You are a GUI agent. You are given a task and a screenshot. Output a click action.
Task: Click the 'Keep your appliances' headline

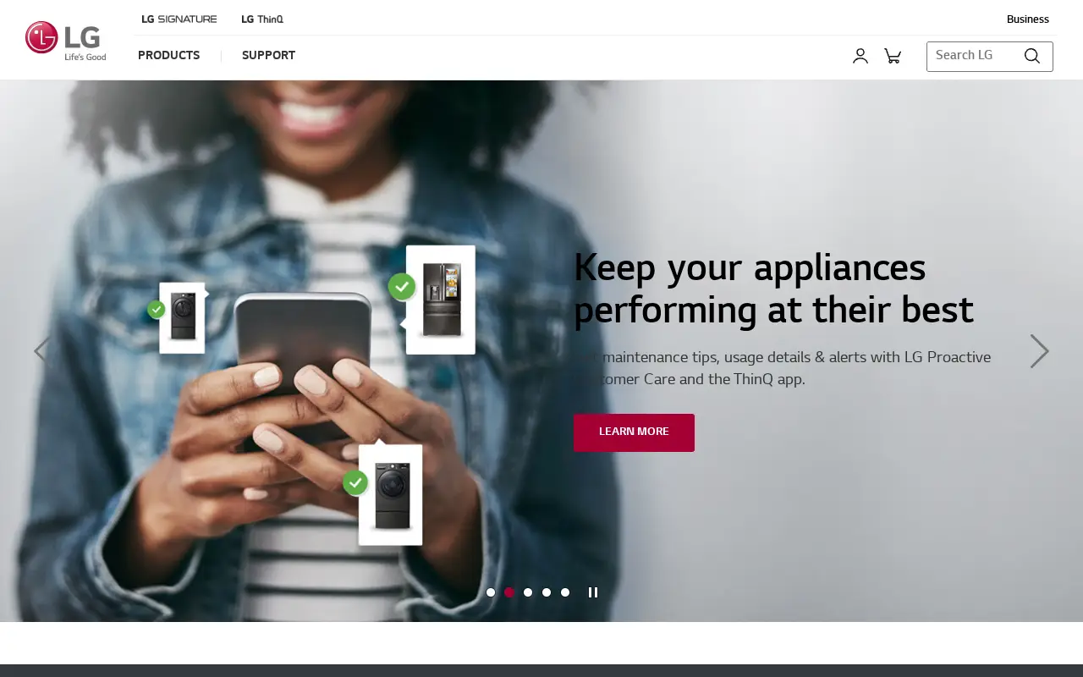[773, 289]
